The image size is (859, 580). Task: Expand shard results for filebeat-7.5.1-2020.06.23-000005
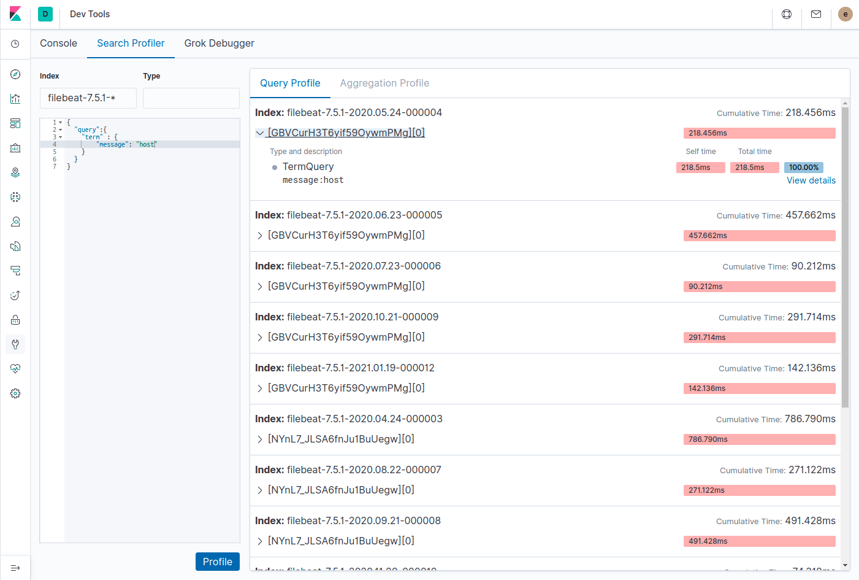[x=259, y=235]
